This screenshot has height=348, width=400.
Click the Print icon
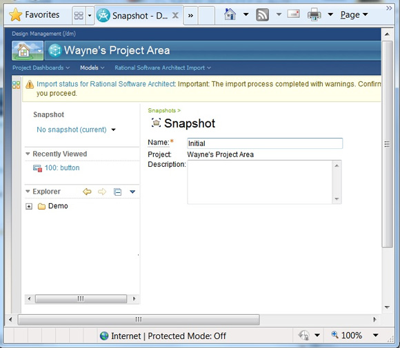[x=314, y=14]
